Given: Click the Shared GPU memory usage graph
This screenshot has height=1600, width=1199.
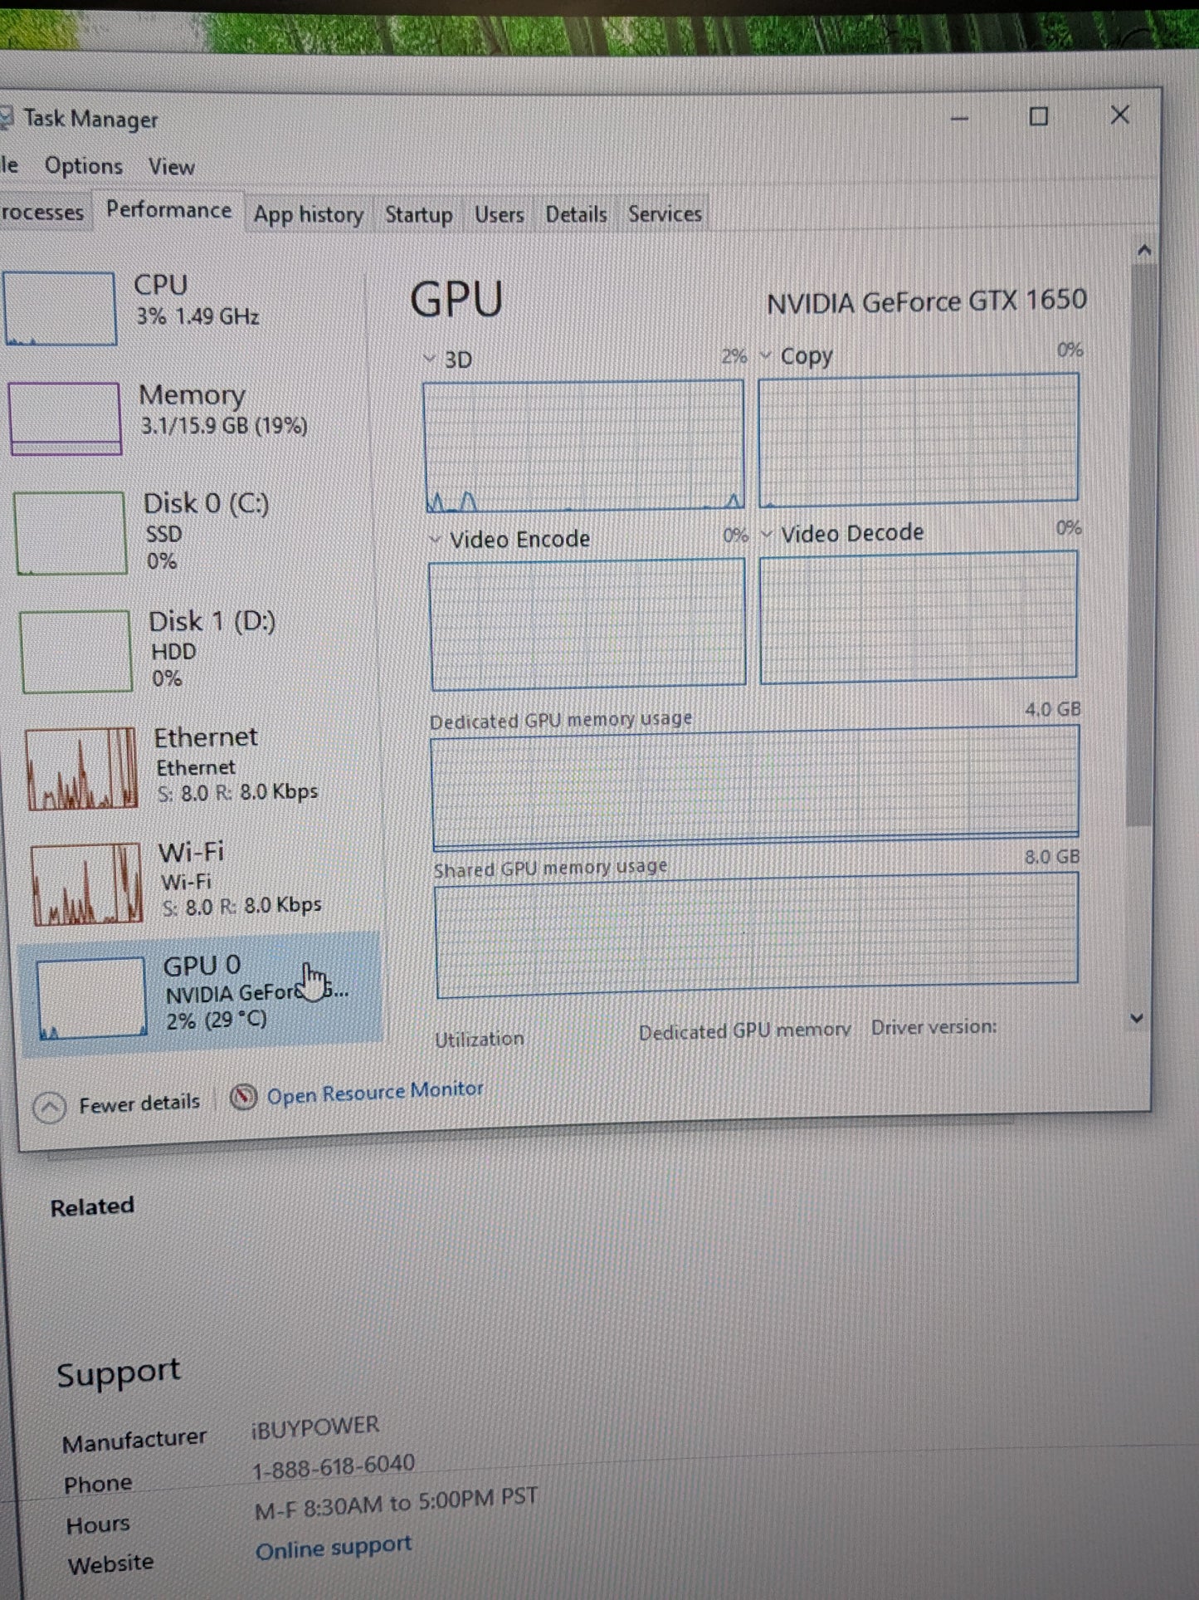Looking at the screenshot, I should coord(757,933).
